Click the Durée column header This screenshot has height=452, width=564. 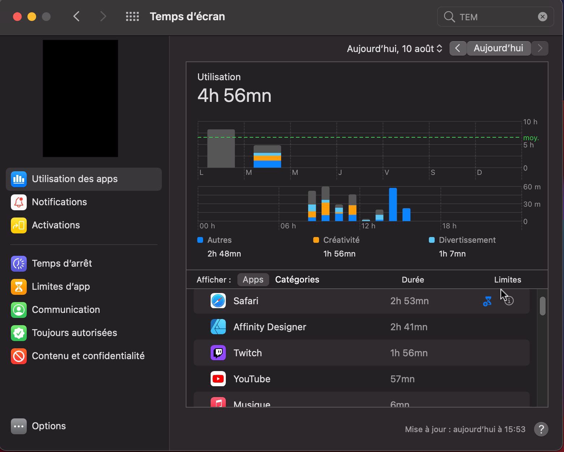click(x=413, y=280)
